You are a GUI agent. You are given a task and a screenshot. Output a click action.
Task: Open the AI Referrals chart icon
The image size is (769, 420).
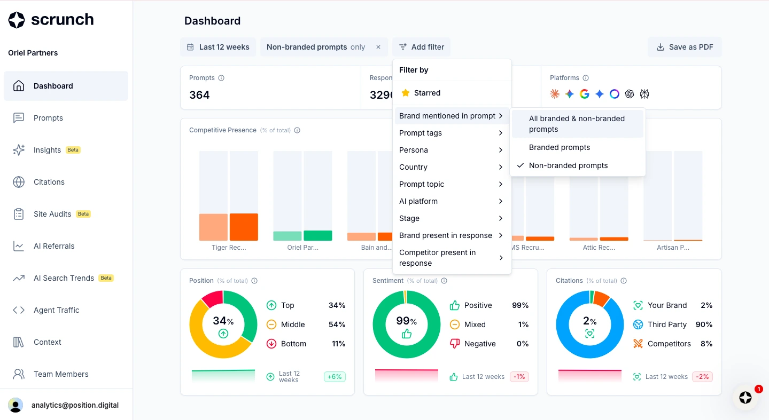19,246
